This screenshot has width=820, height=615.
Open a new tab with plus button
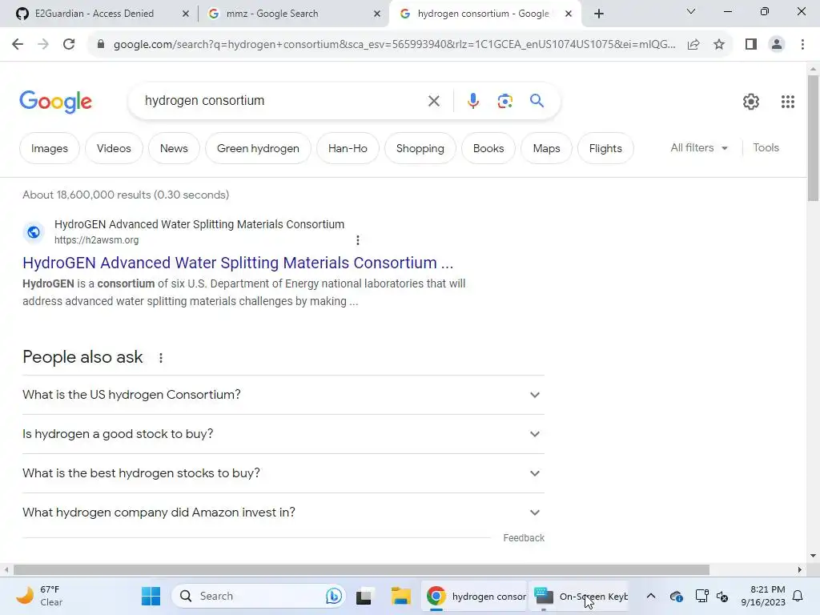[x=599, y=14]
